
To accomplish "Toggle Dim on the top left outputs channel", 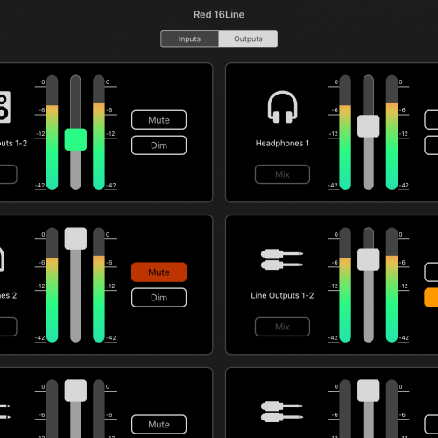I will click(159, 145).
